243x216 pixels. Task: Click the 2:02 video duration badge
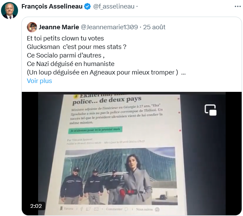(x=36, y=206)
